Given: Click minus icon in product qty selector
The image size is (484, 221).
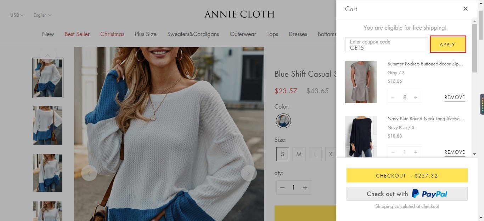Looking at the screenshot, I should click(282, 188).
